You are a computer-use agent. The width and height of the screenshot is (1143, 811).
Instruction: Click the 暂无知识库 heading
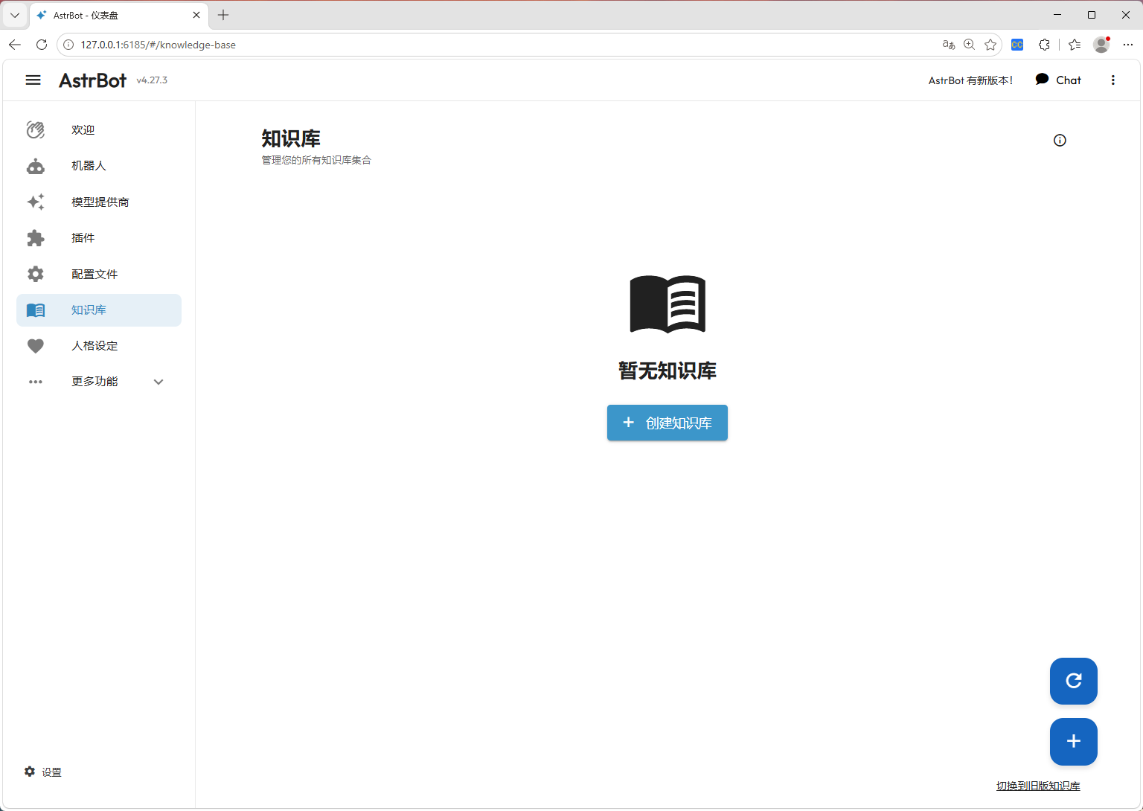click(667, 371)
